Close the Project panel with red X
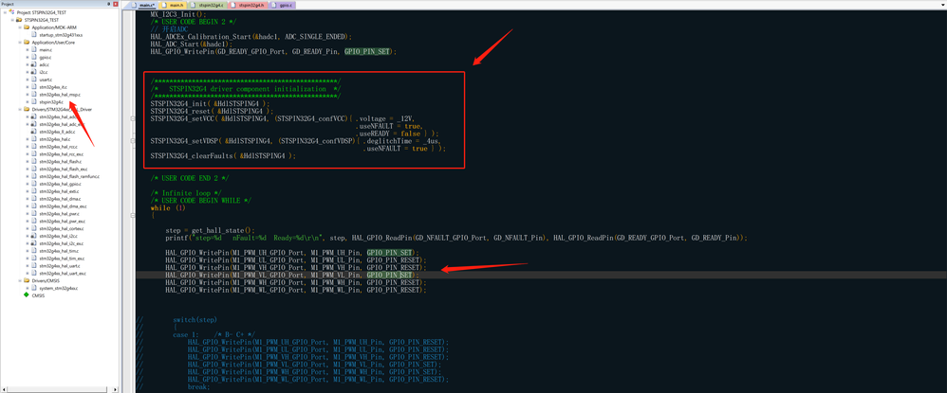947x393 pixels. point(116,4)
